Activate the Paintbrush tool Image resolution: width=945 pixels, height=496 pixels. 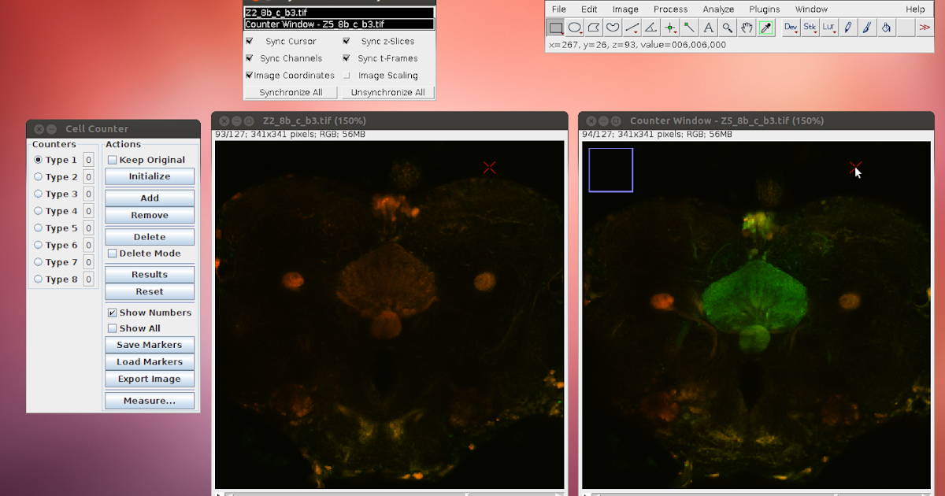(x=866, y=27)
